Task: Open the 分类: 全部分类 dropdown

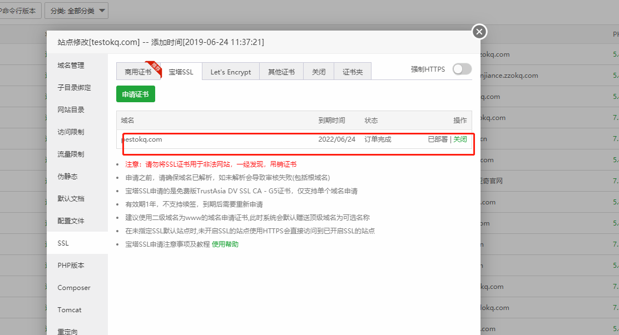Action: coord(77,11)
